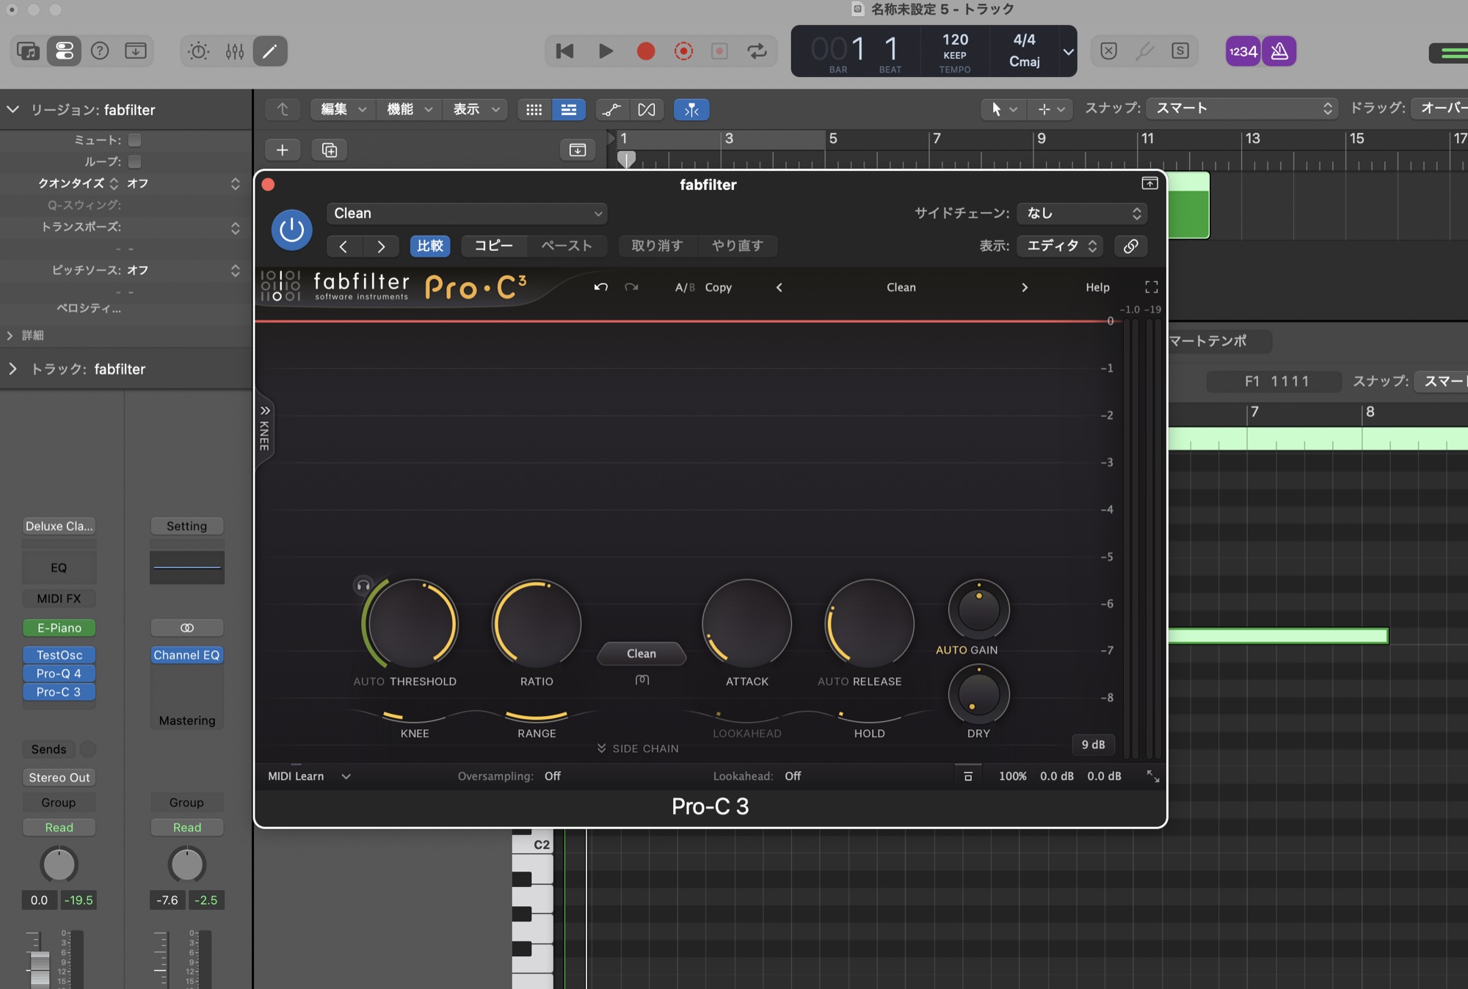Check the ループ checkbox in region inspector
Image resolution: width=1468 pixels, height=989 pixels.
134,161
